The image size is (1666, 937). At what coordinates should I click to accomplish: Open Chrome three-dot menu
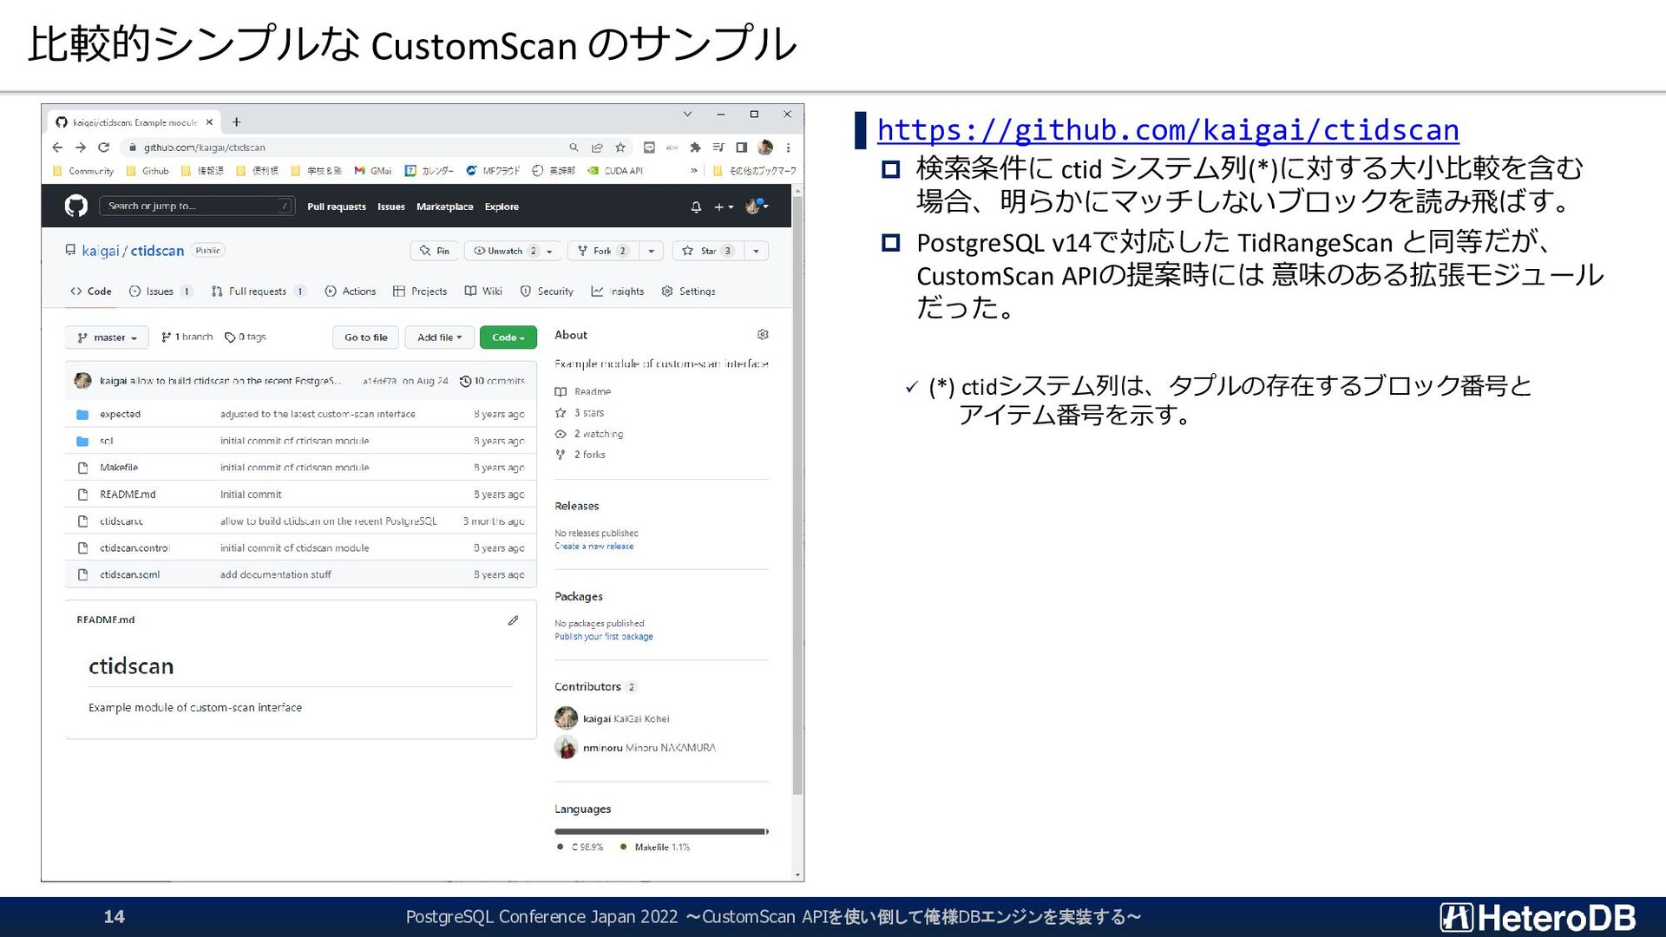[x=788, y=147]
